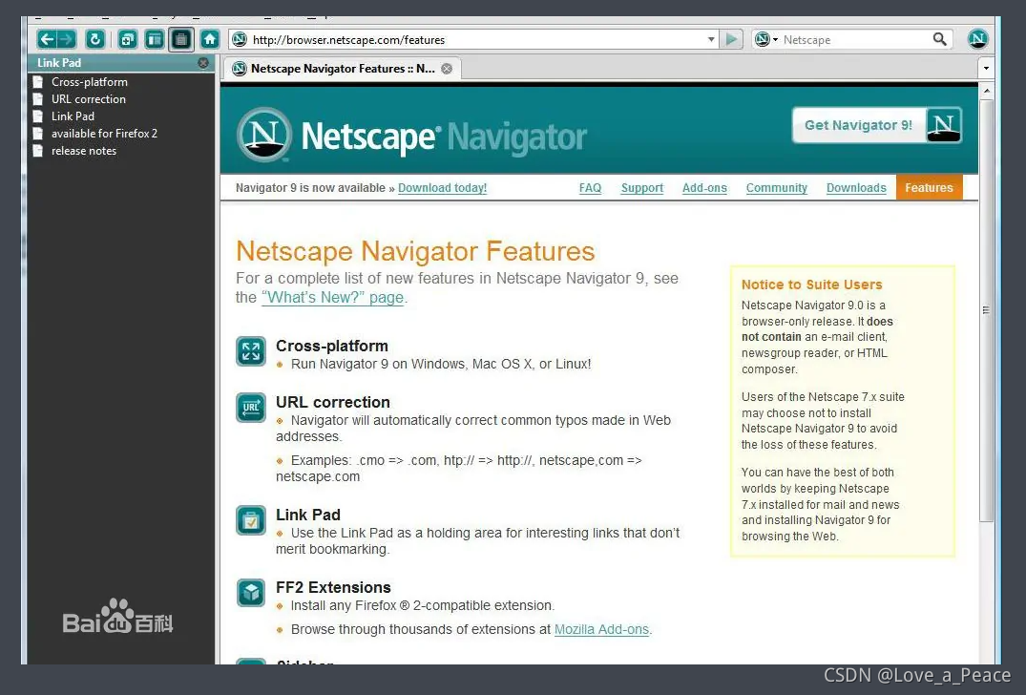Click the Link Pad feature icon
Image resolution: width=1026 pixels, height=695 pixels.
[251, 521]
